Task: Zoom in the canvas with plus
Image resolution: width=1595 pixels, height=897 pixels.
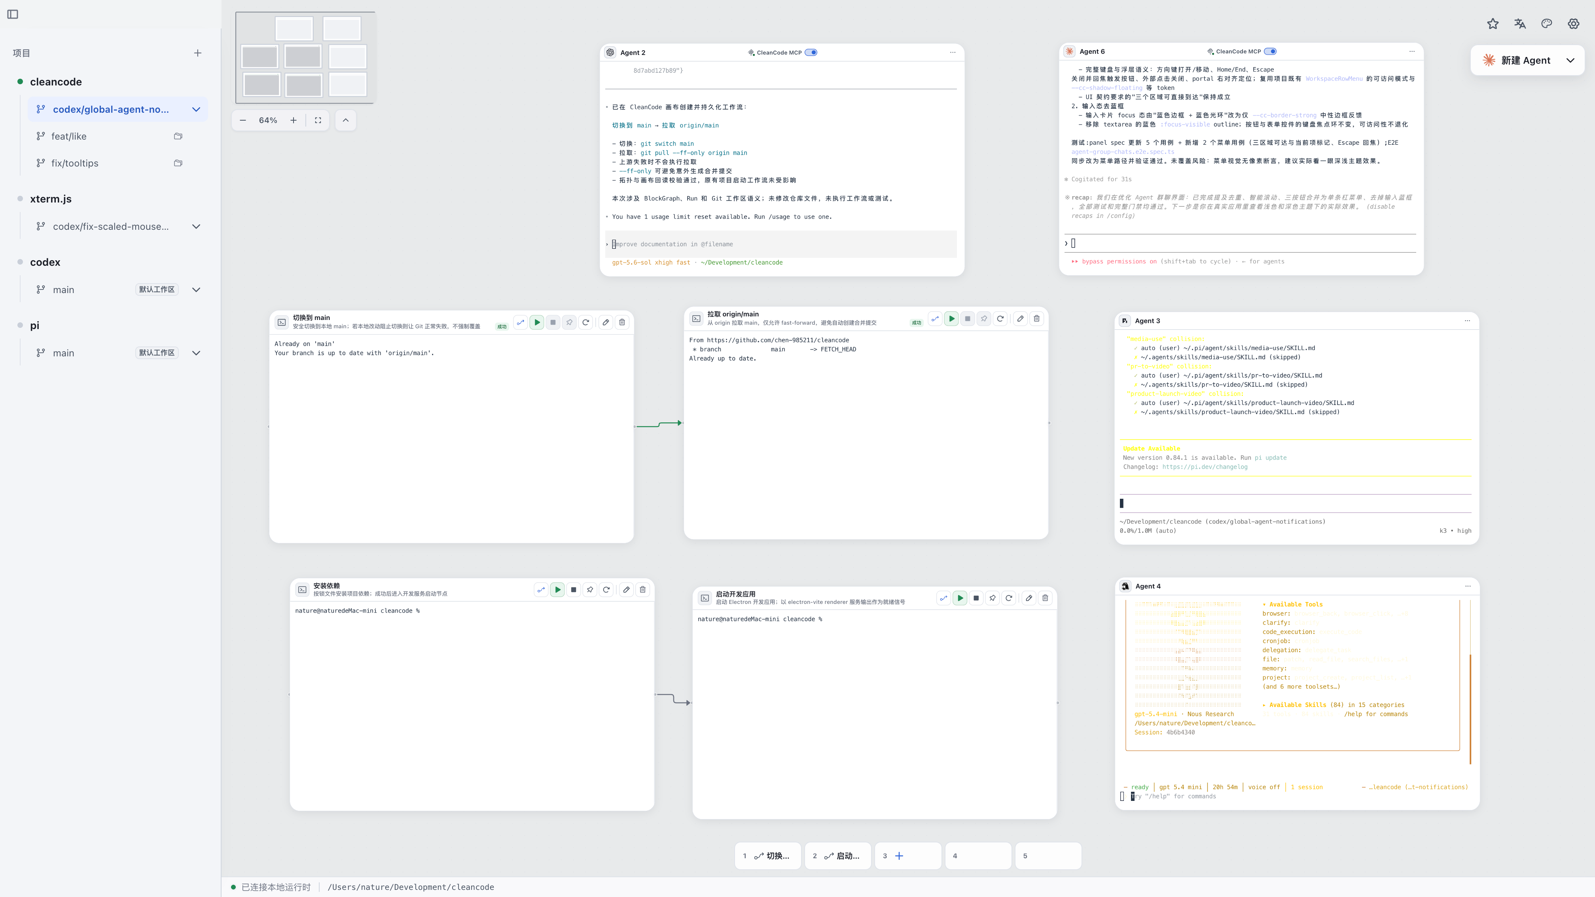Action: pos(294,120)
